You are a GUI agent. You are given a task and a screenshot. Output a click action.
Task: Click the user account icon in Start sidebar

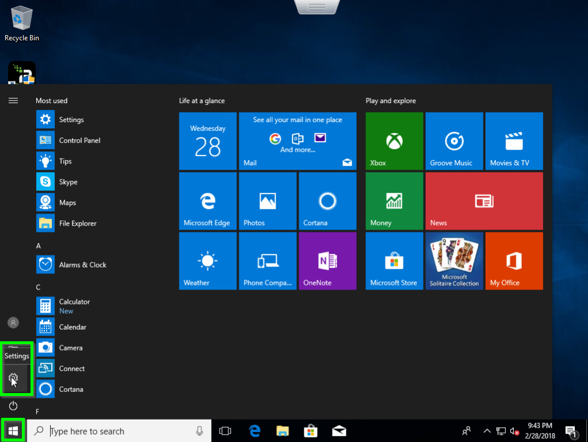point(13,323)
